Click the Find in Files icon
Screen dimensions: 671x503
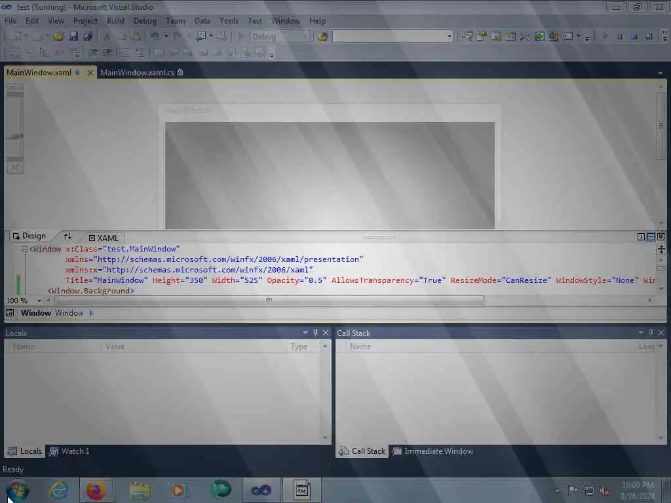[x=322, y=37]
